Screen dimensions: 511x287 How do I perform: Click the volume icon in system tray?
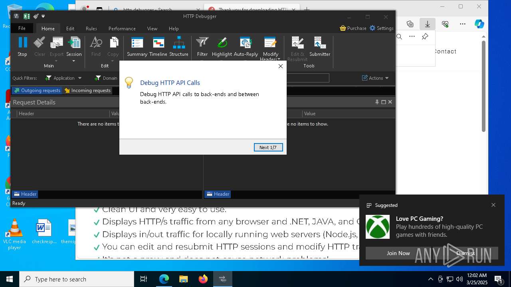(459, 279)
